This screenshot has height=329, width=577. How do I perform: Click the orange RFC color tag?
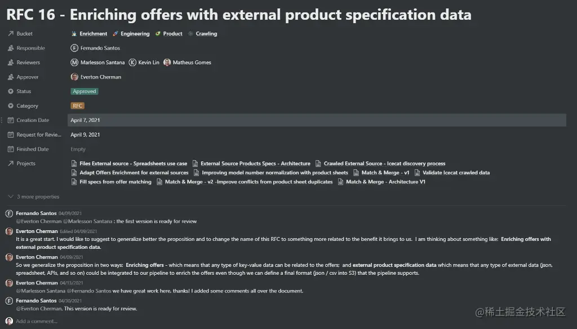77,106
